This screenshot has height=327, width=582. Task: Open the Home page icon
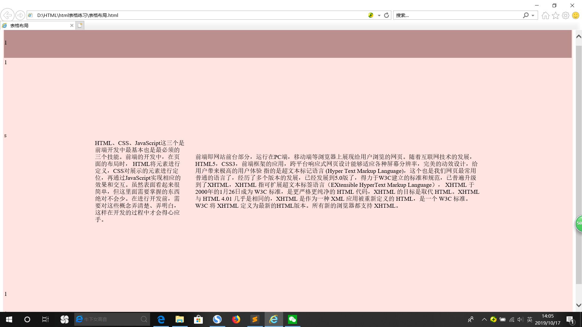point(545,15)
